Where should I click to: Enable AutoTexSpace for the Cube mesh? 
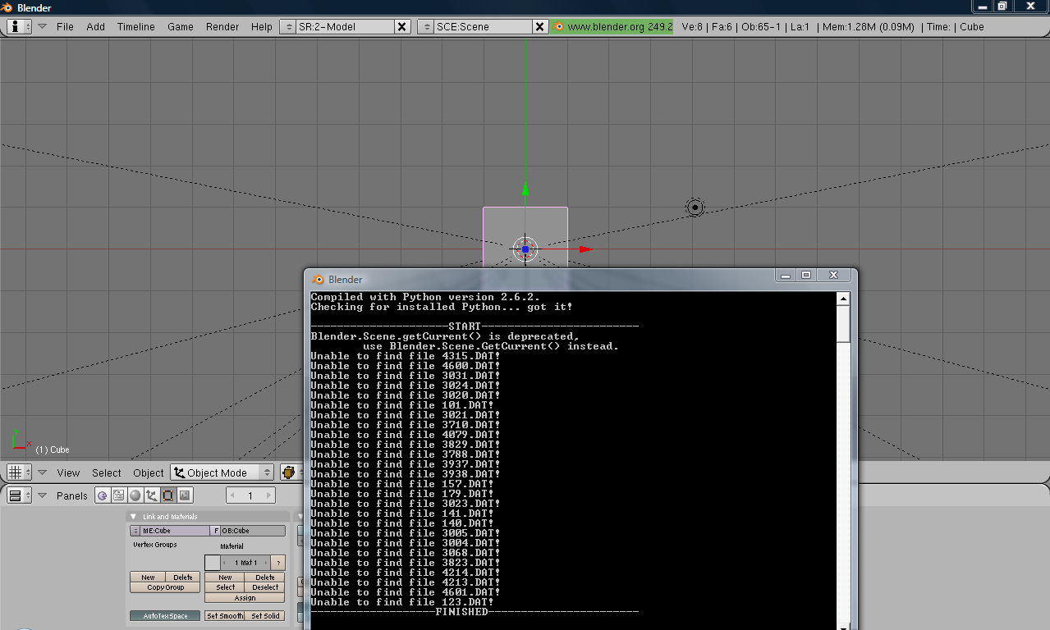point(164,615)
